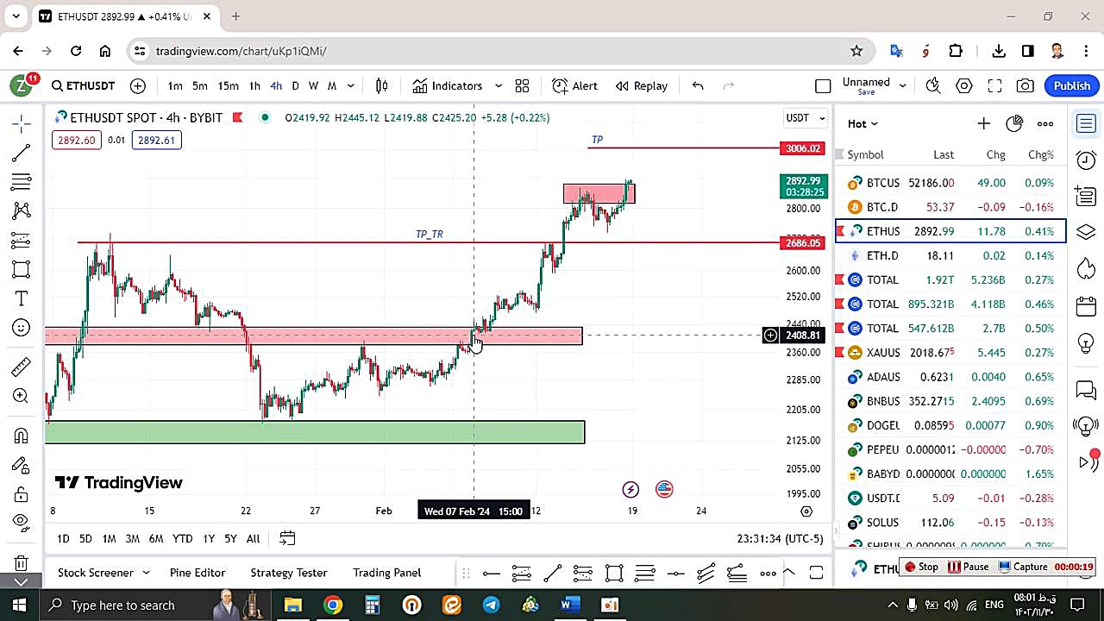Set date range to YTD
Viewport: 1104px width, 621px height.
point(182,538)
